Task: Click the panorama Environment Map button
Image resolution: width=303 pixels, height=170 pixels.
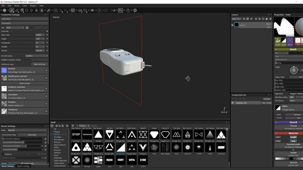Action: pyautogui.click(x=32, y=135)
